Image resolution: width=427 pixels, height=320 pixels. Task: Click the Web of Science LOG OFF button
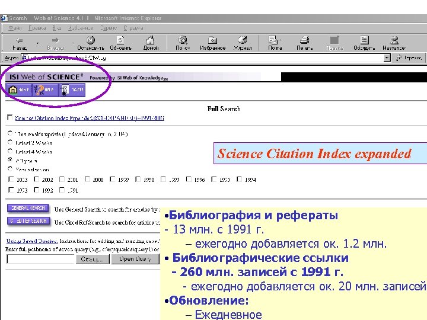point(72,90)
